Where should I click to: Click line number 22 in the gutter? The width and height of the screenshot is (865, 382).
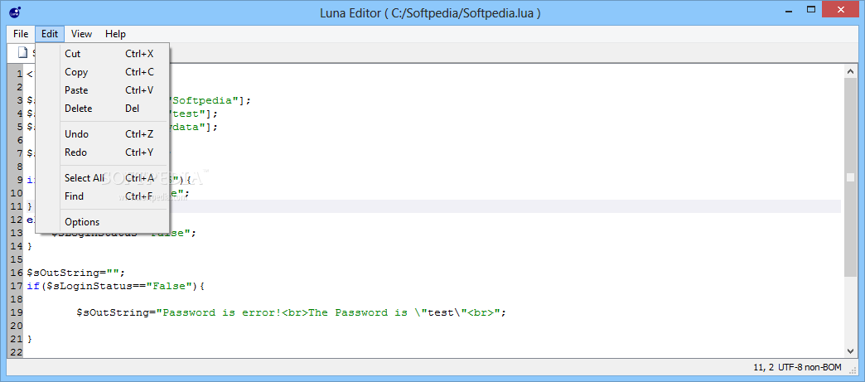(x=16, y=352)
